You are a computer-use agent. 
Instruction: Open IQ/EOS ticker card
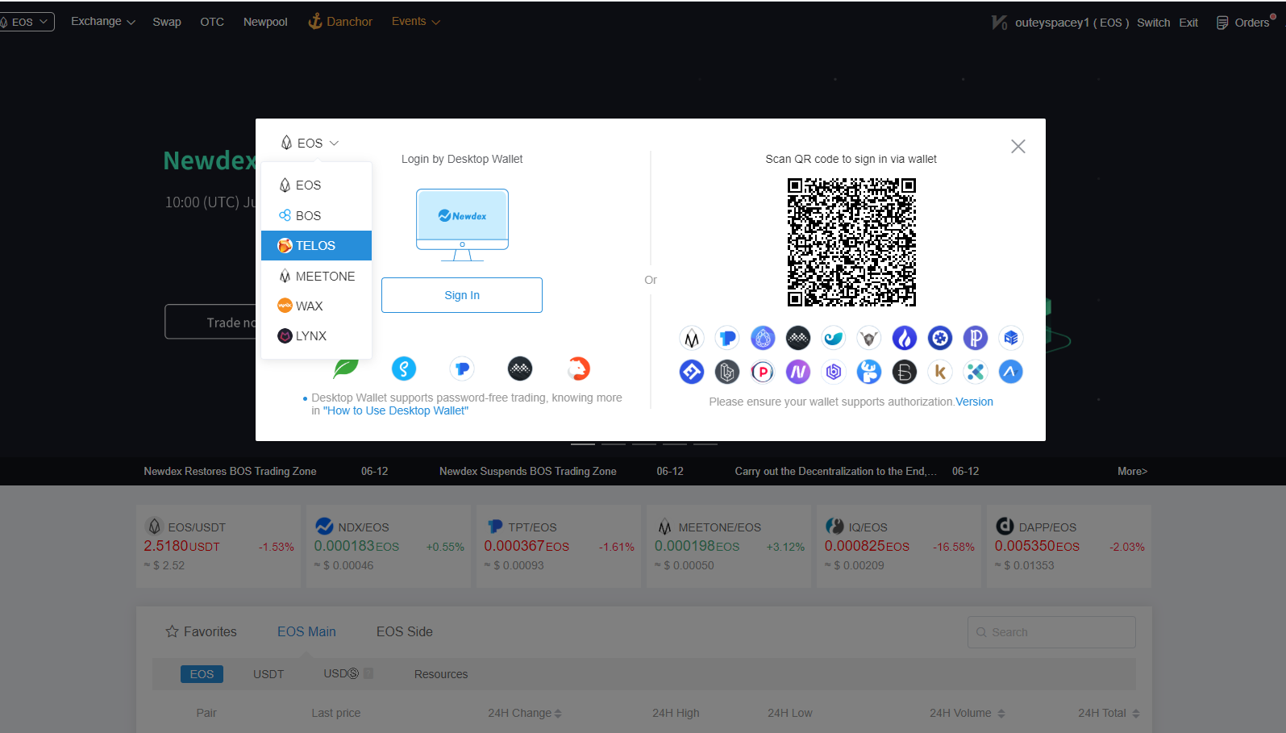click(899, 546)
